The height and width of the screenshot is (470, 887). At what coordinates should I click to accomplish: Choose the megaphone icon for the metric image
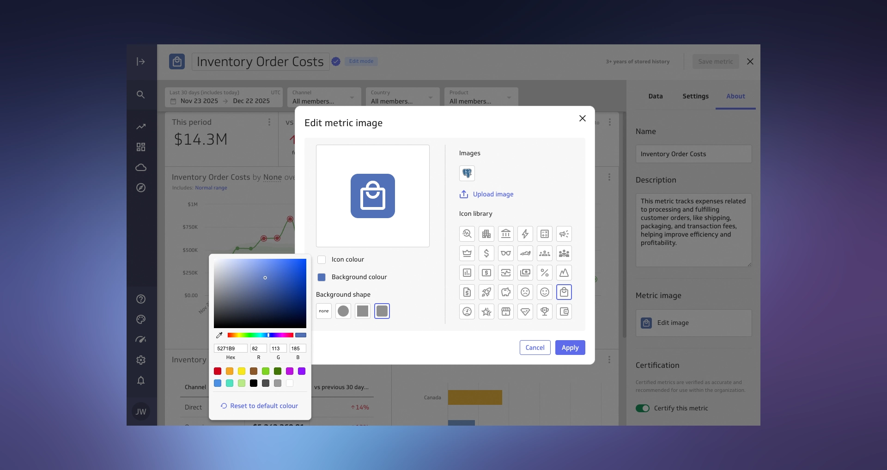click(564, 233)
